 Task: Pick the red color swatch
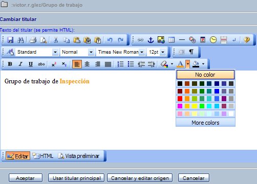pos(180,99)
